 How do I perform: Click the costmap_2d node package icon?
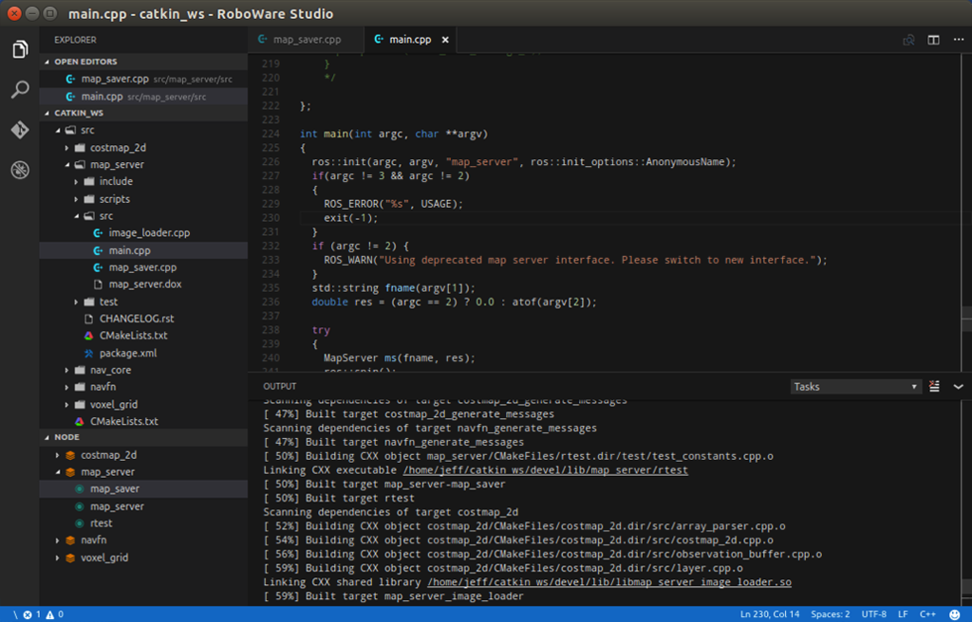click(x=70, y=455)
